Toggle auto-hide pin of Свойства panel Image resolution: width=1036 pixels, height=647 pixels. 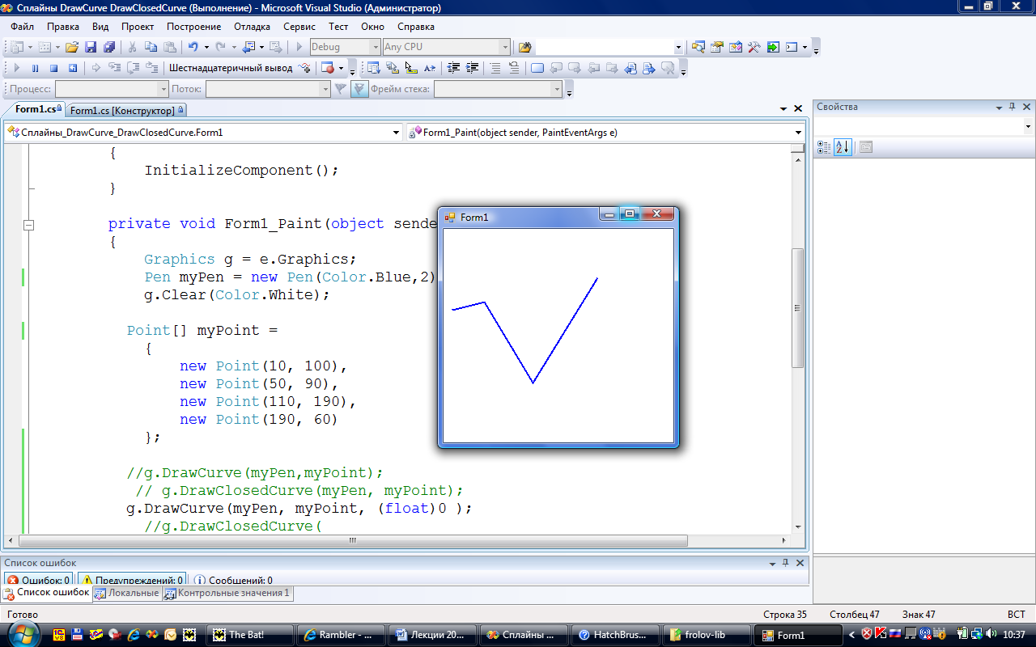1012,107
